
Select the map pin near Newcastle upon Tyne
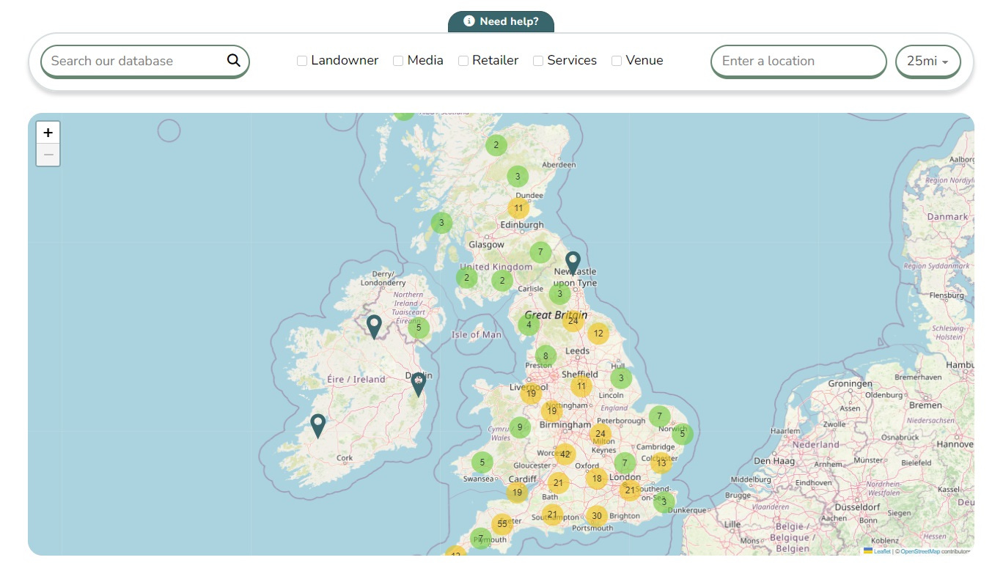coord(573,264)
